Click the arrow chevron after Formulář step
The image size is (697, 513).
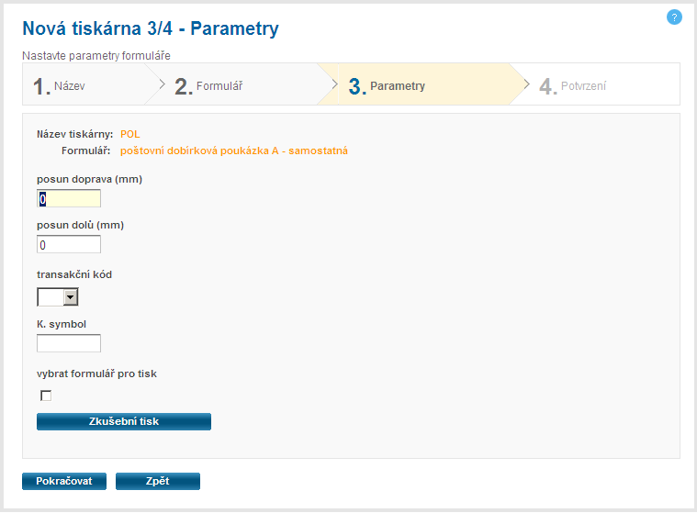pos(335,85)
